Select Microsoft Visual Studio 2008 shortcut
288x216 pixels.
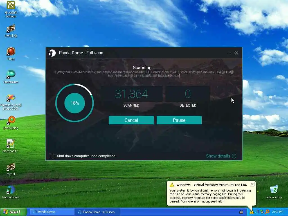tap(11, 102)
